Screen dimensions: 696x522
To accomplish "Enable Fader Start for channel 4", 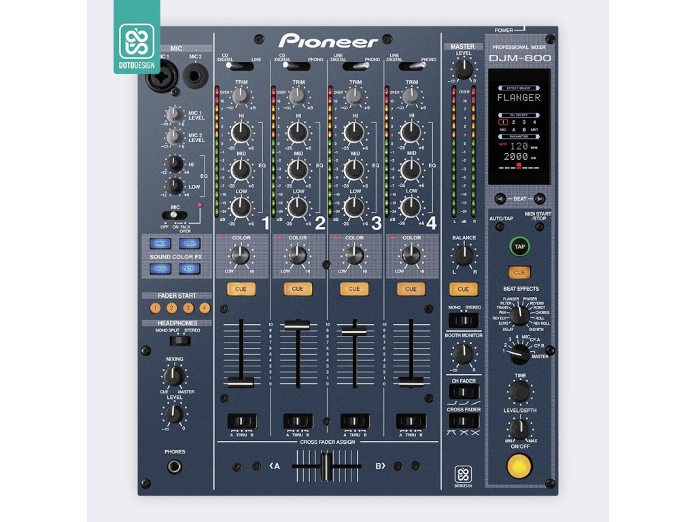I will 205,308.
